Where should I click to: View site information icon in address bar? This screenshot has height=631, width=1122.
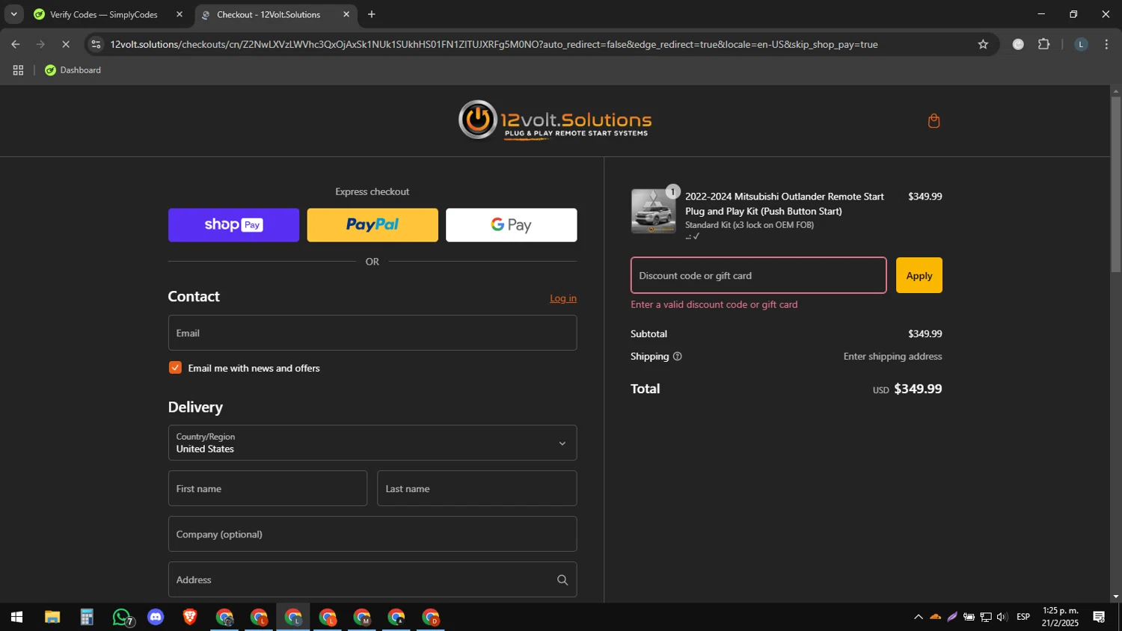tap(96, 44)
